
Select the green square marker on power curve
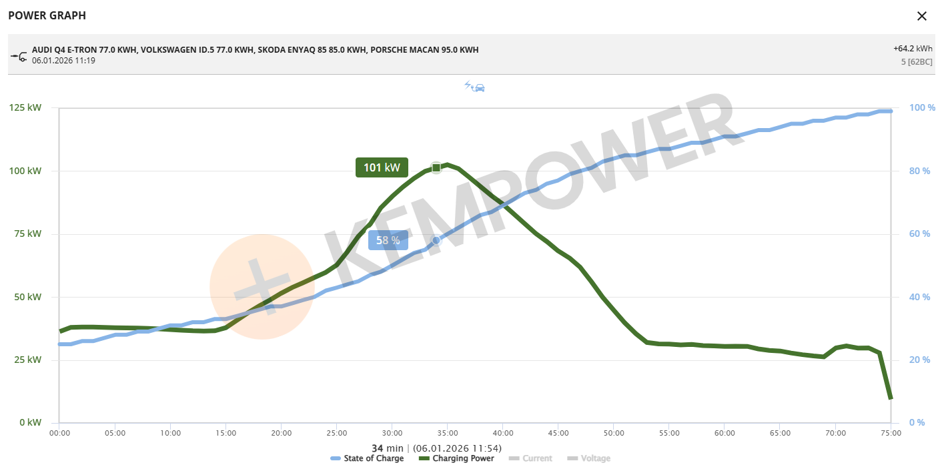436,167
